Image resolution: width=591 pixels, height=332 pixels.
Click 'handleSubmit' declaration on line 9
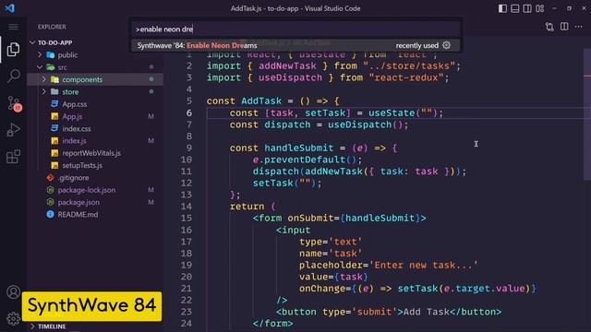click(x=299, y=148)
